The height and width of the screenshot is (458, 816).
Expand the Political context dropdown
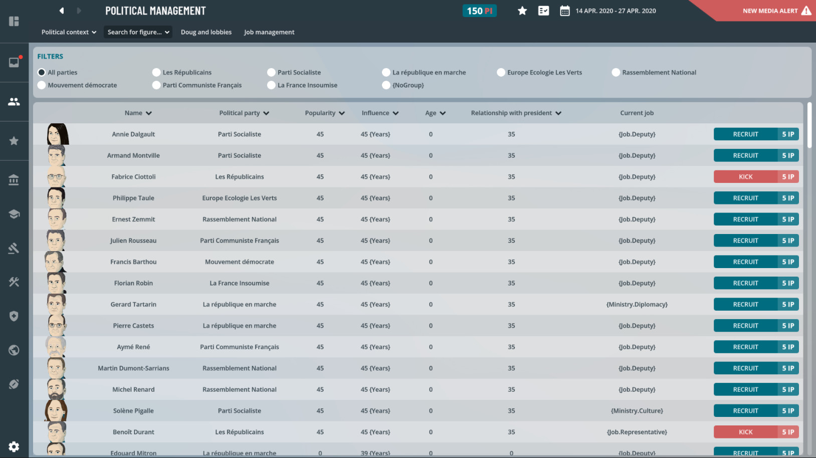pos(69,32)
